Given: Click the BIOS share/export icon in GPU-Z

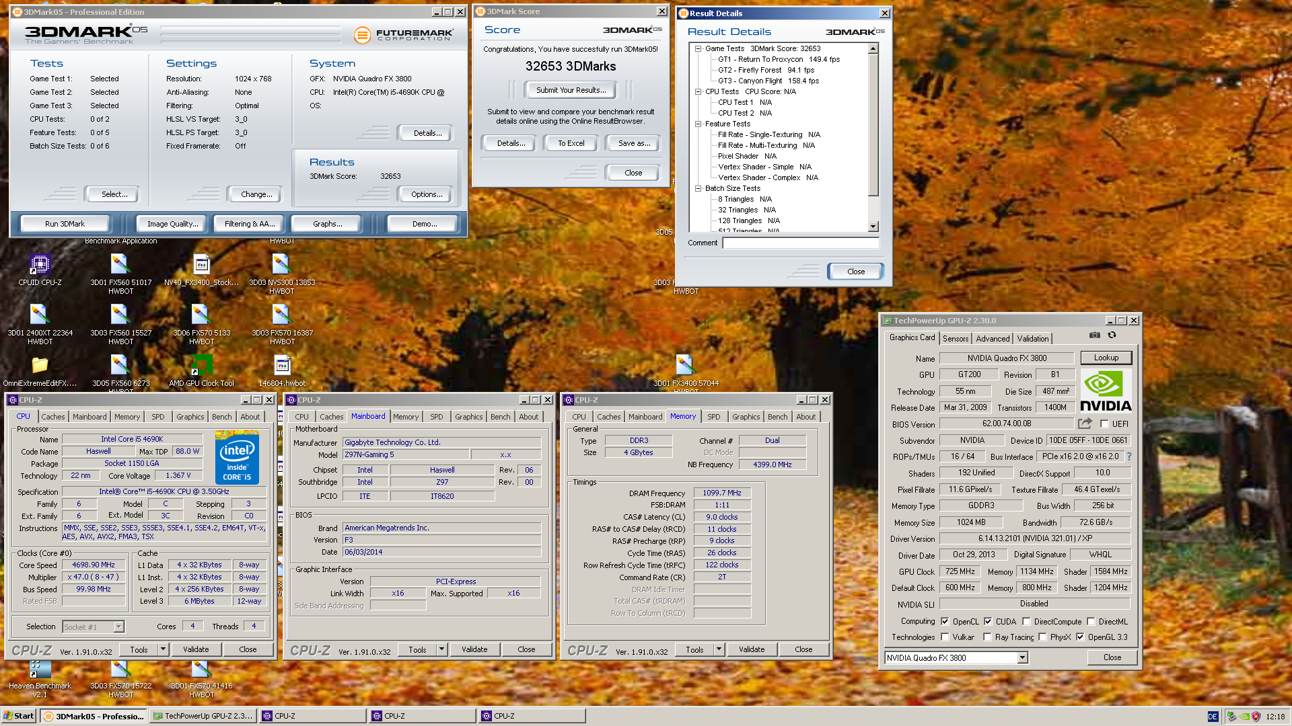Looking at the screenshot, I should click(x=1085, y=424).
